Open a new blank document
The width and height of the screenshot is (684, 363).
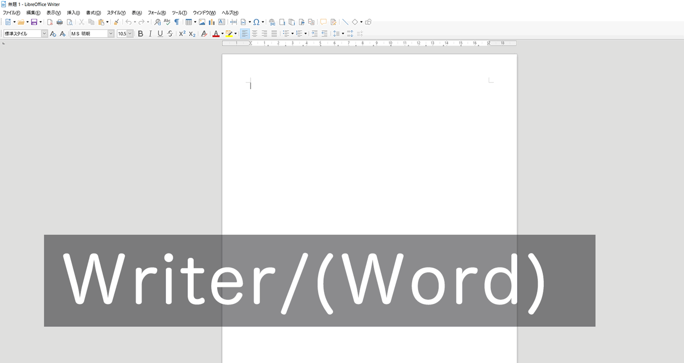pos(8,22)
